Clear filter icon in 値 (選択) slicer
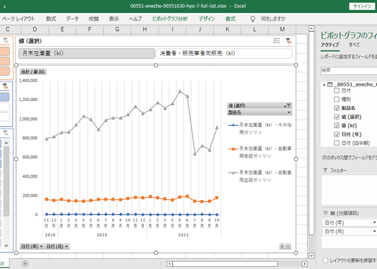This screenshot has width=377, height=269. click(x=288, y=41)
